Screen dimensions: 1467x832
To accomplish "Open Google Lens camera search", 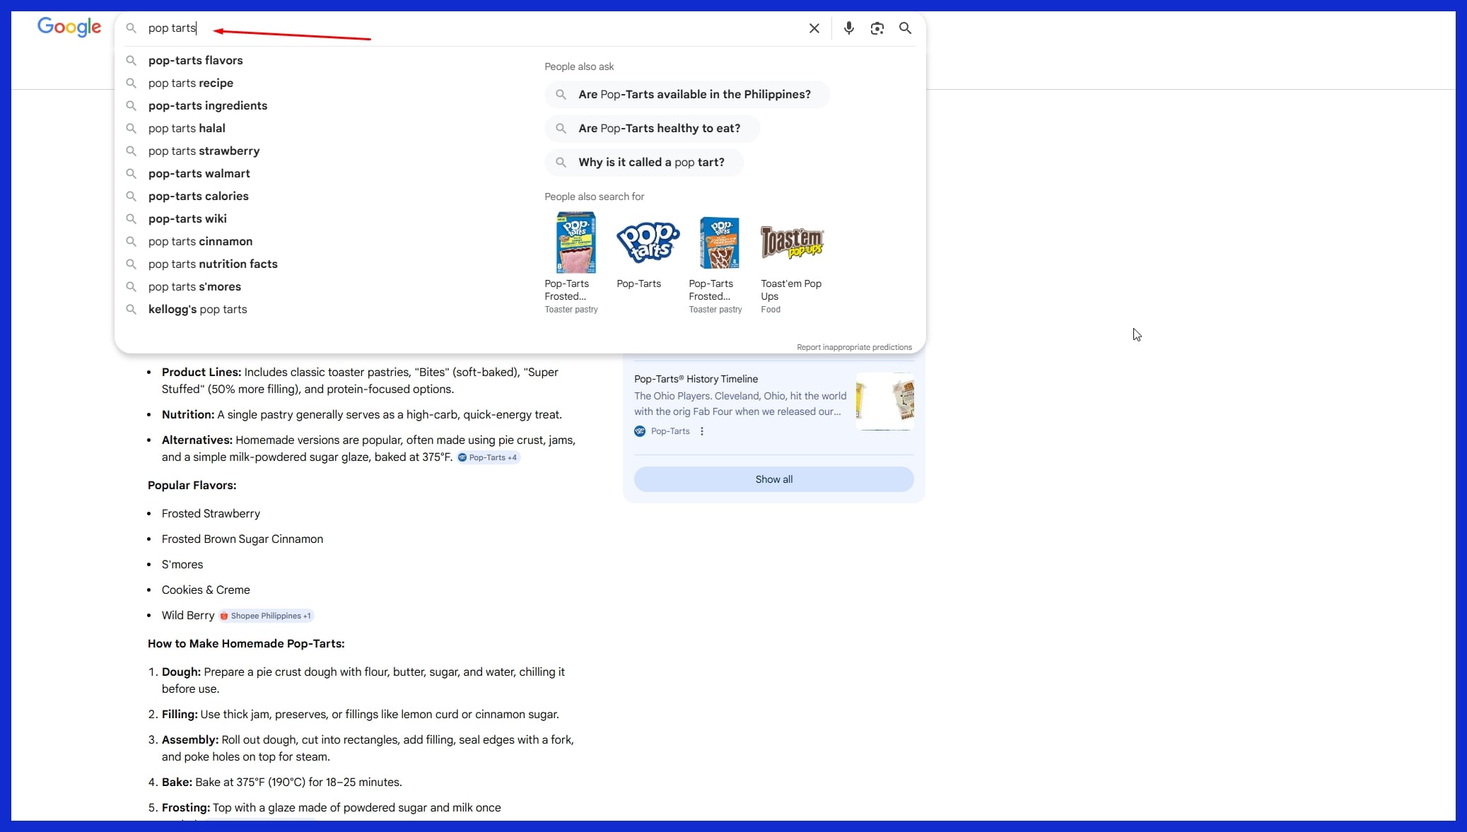I will coord(877,28).
